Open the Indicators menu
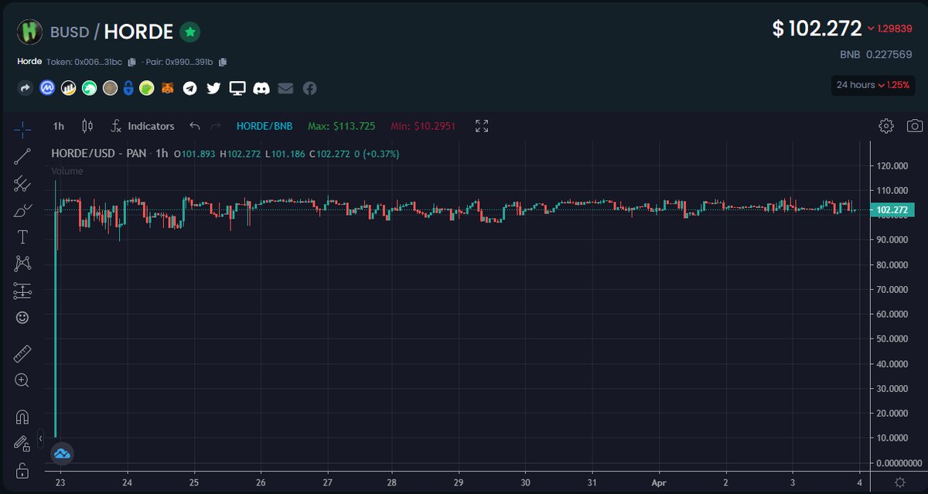Screen dimensions: 928x494 [x=143, y=126]
